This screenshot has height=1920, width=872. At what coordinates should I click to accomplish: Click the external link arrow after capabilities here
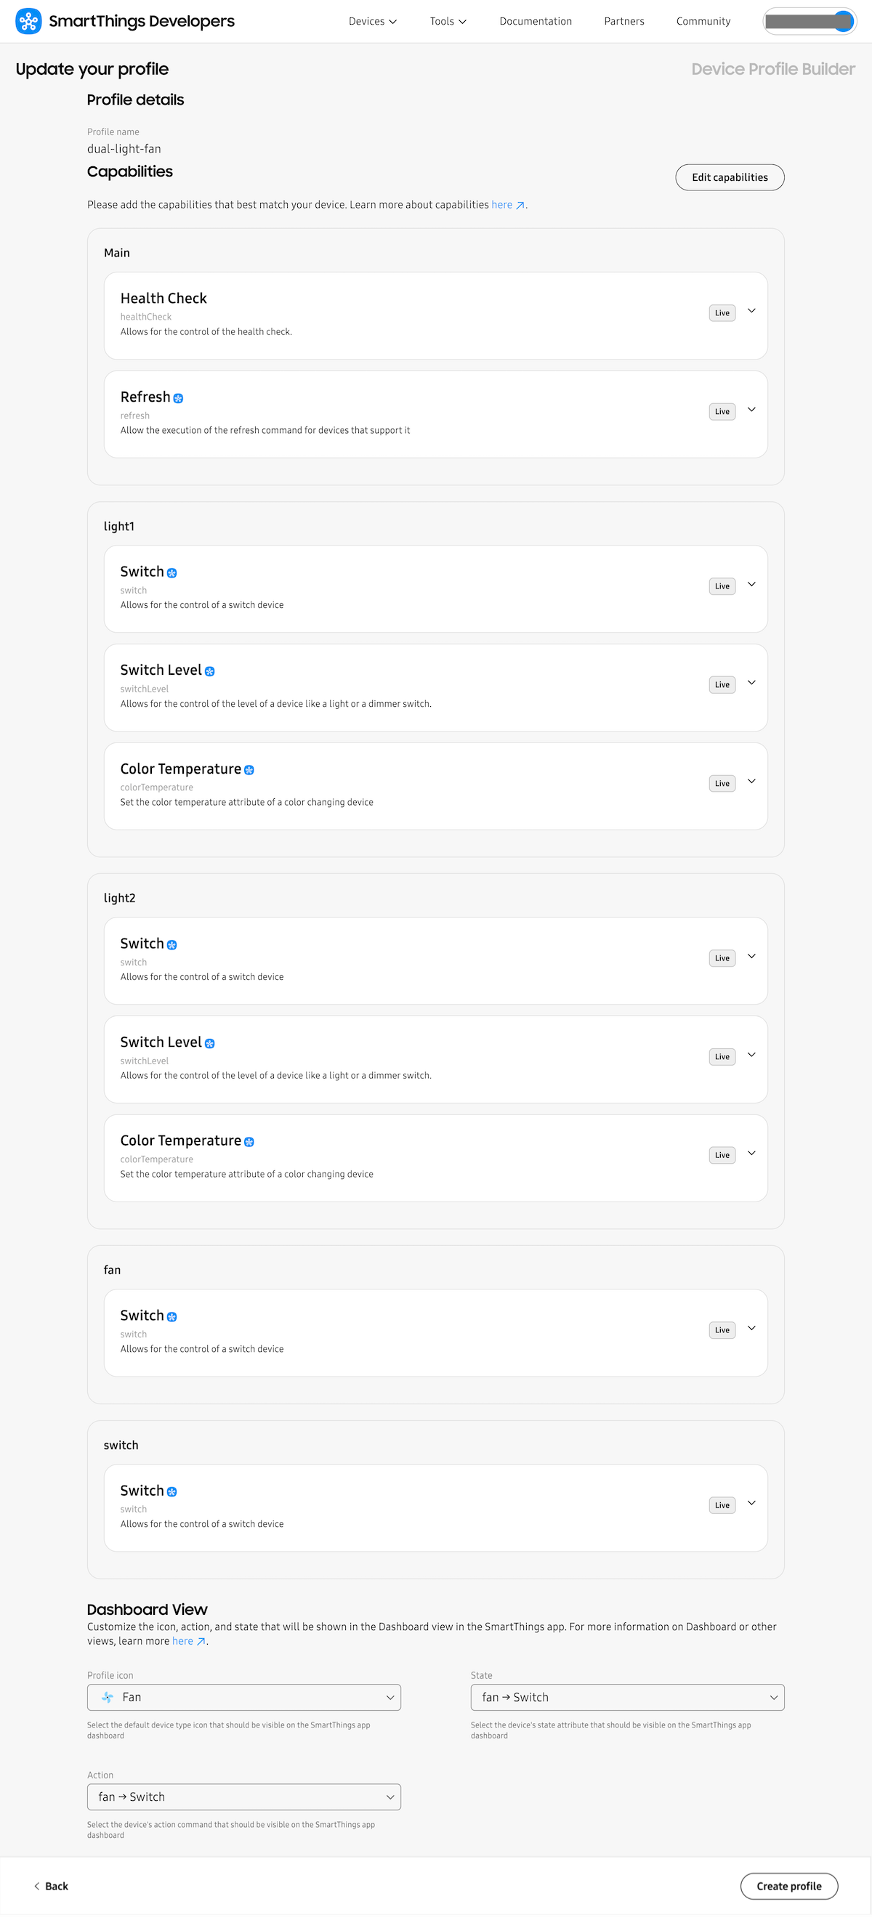pyautogui.click(x=520, y=206)
